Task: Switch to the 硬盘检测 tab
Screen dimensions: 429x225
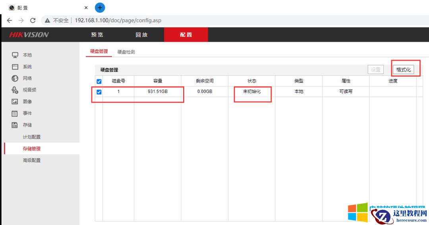Action: [x=126, y=52]
